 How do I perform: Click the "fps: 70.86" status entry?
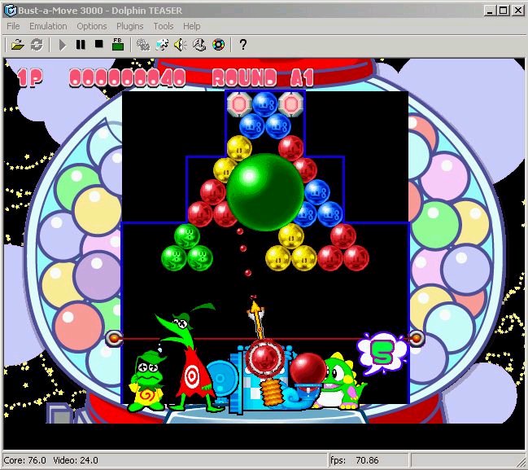(x=354, y=460)
